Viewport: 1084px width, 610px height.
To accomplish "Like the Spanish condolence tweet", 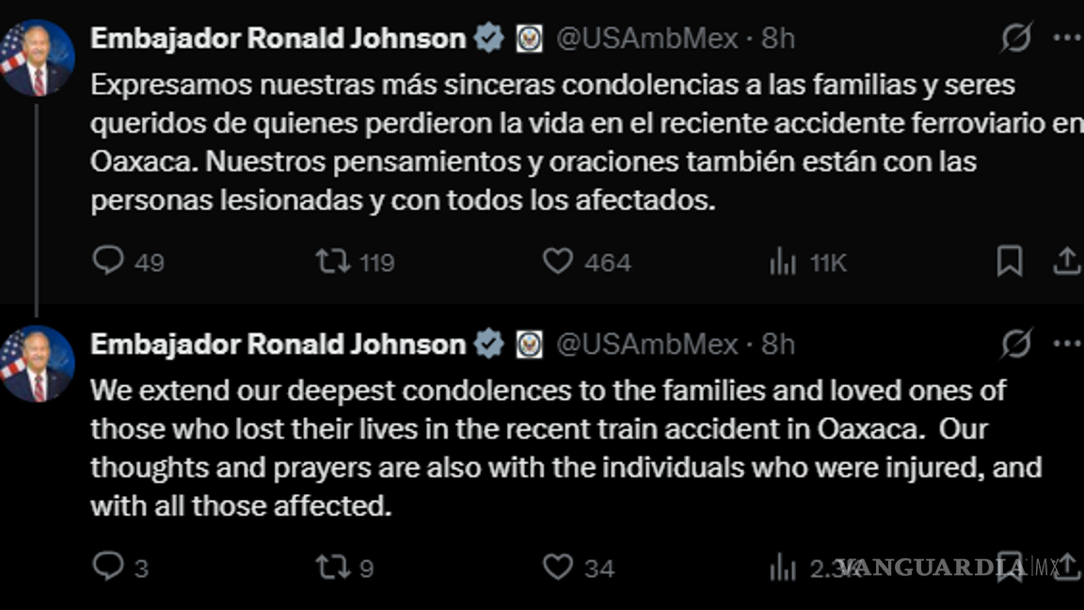I will (x=558, y=261).
